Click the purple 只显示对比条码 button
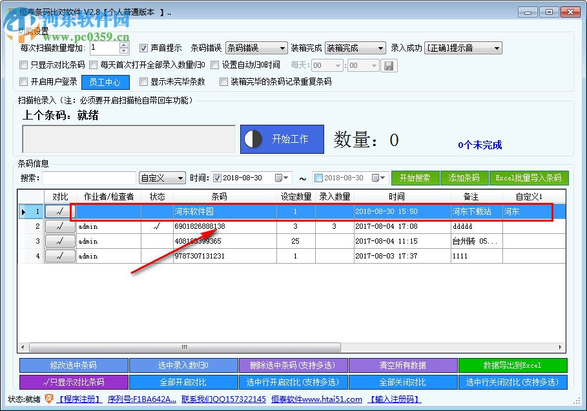 [74, 382]
